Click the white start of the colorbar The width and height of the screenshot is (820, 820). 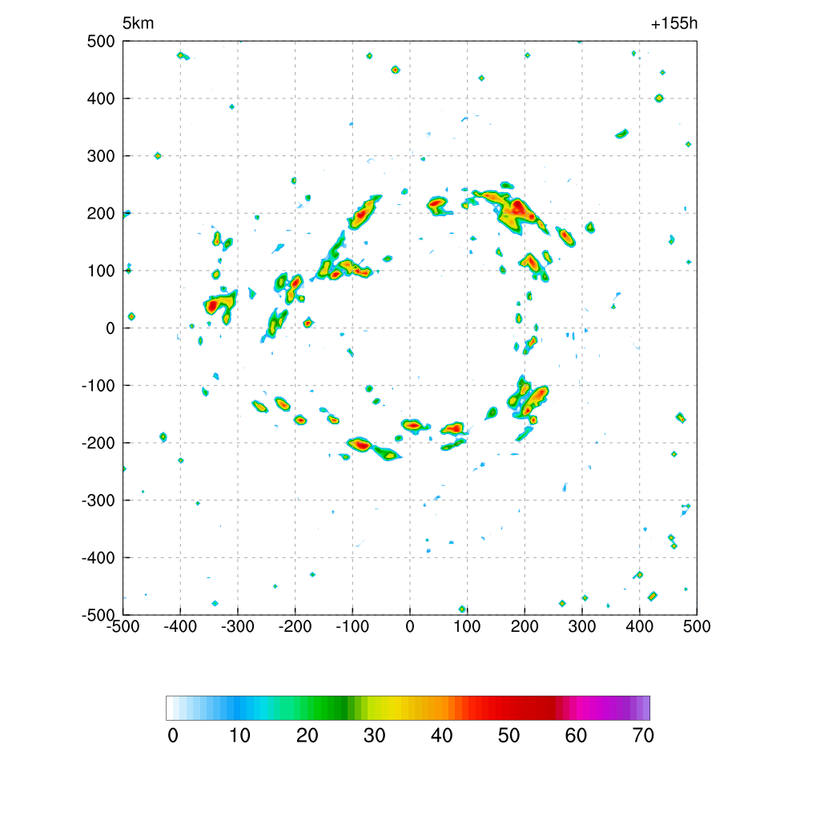170,708
